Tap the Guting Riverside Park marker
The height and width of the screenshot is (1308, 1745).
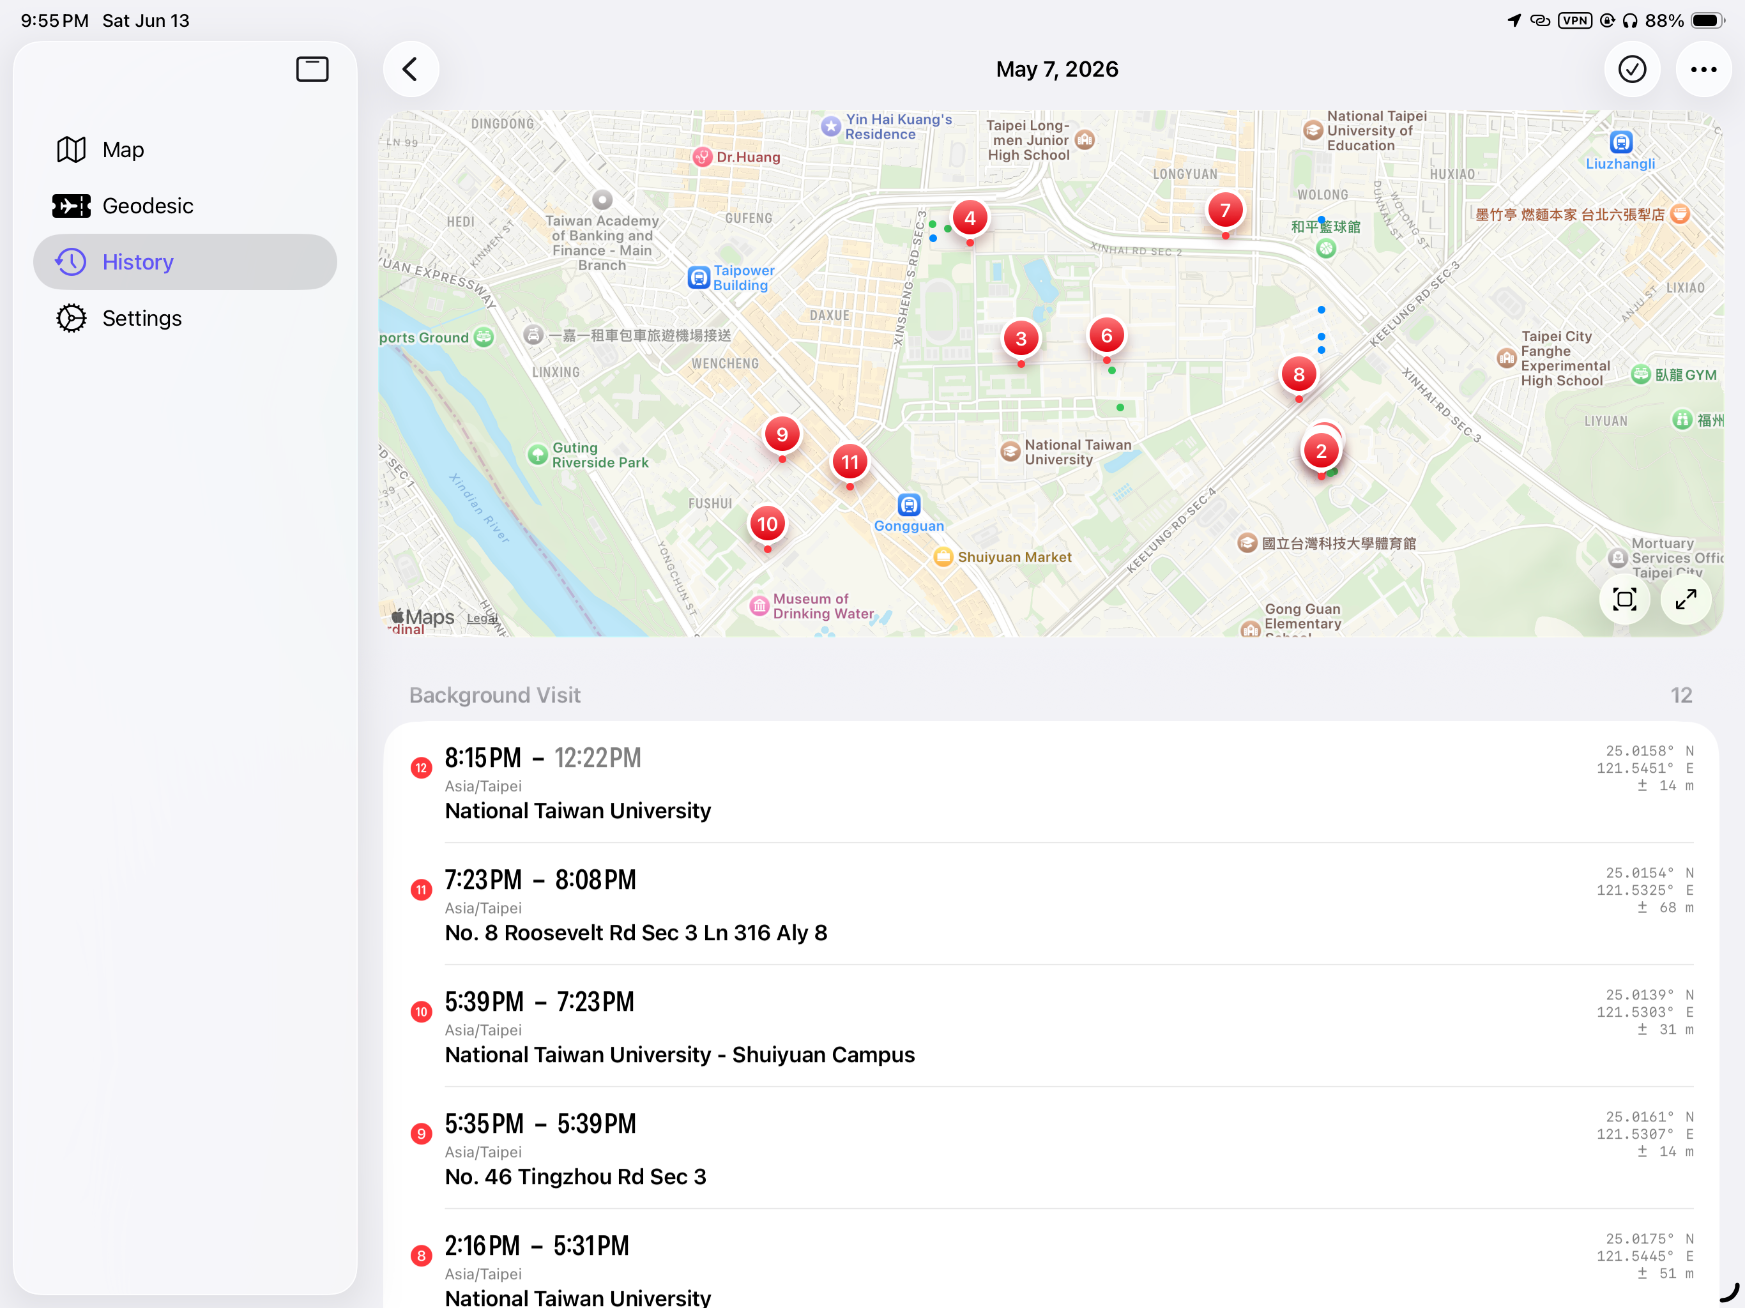tap(537, 455)
